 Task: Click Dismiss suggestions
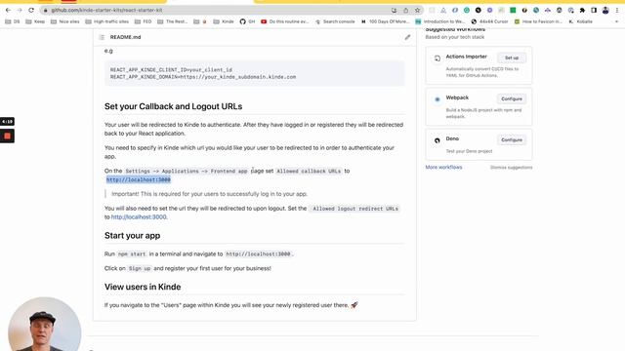point(511,167)
